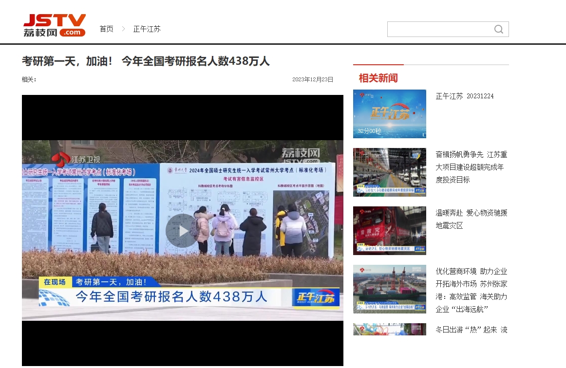
Task: Open the 正午江苏 breadcrumb link
Action: tap(147, 29)
